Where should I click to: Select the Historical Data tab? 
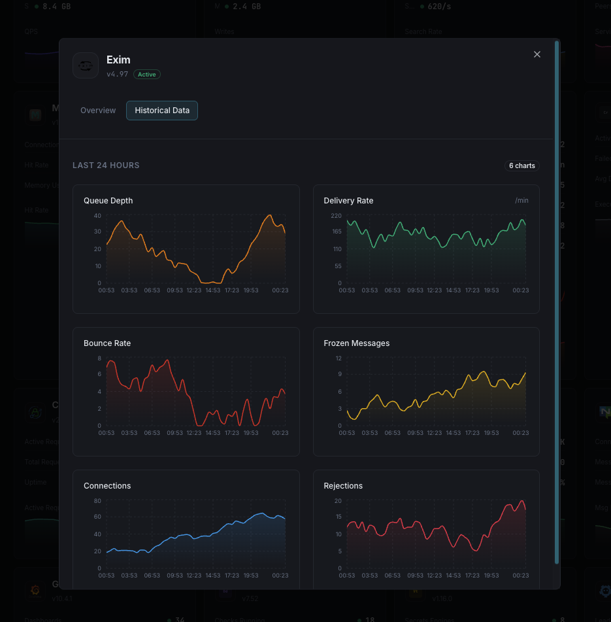click(x=161, y=111)
